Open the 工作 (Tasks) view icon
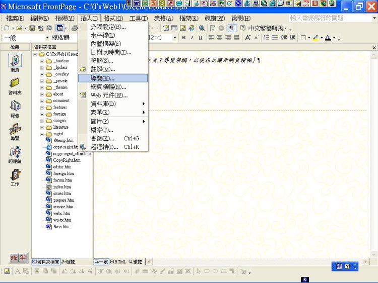Viewport: 378px width, 283px height. pyautogui.click(x=15, y=176)
